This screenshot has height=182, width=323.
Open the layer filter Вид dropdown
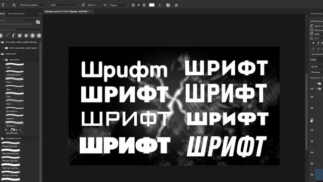[x=316, y=66]
